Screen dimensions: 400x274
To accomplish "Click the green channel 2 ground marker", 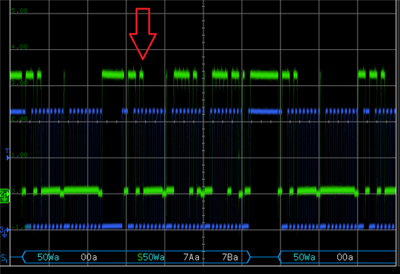I will pyautogui.click(x=4, y=196).
